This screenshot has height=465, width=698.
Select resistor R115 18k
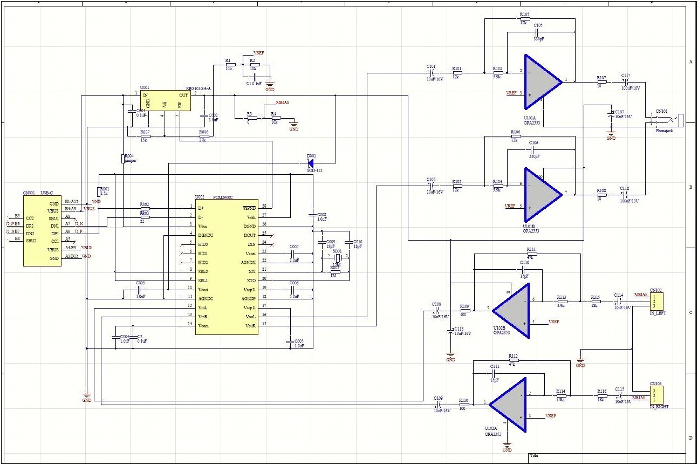[x=596, y=301]
